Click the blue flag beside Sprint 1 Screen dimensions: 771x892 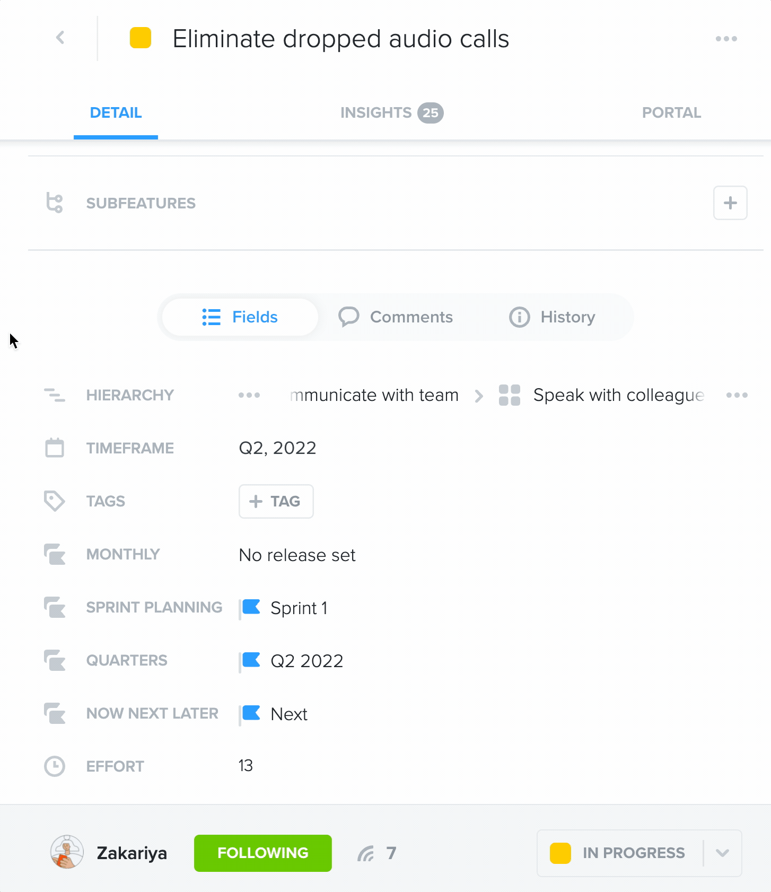pos(250,608)
